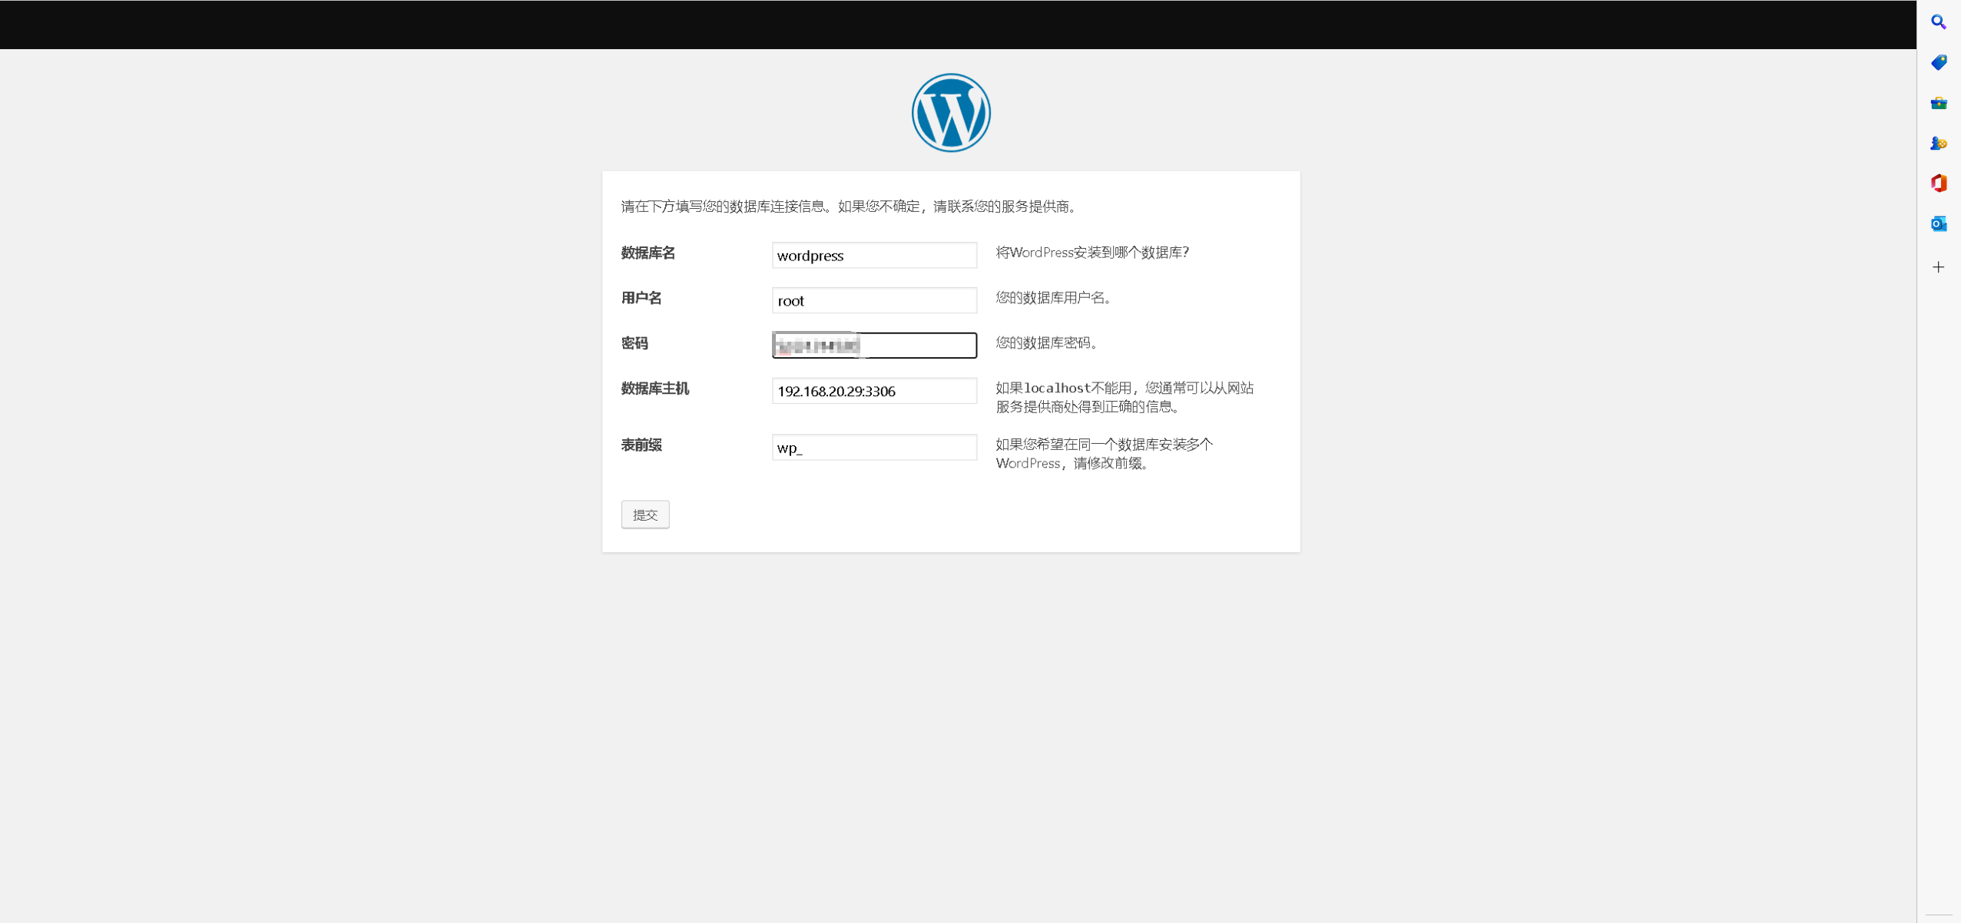Viewport: 1961px width, 923px height.
Task: Click the 数据库主机 field with 192.168.20.29:3306
Action: (873, 391)
